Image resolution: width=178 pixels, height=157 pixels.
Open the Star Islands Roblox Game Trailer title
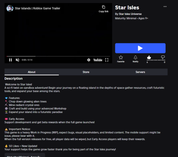[x=37, y=8]
